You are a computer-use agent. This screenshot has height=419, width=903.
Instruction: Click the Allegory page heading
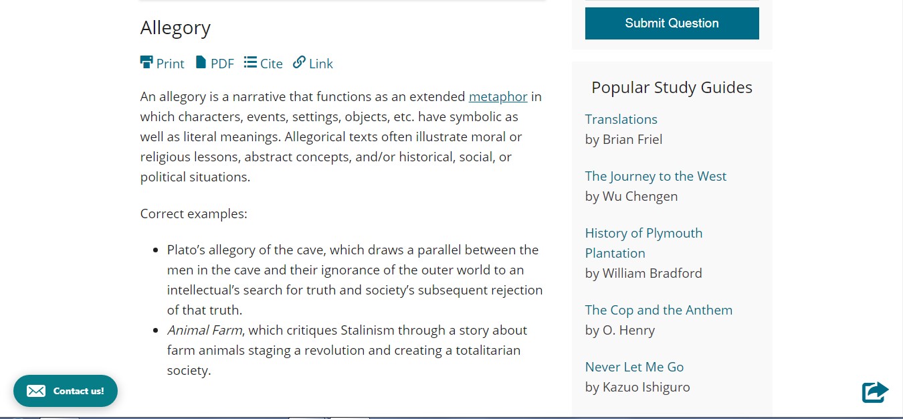click(175, 28)
